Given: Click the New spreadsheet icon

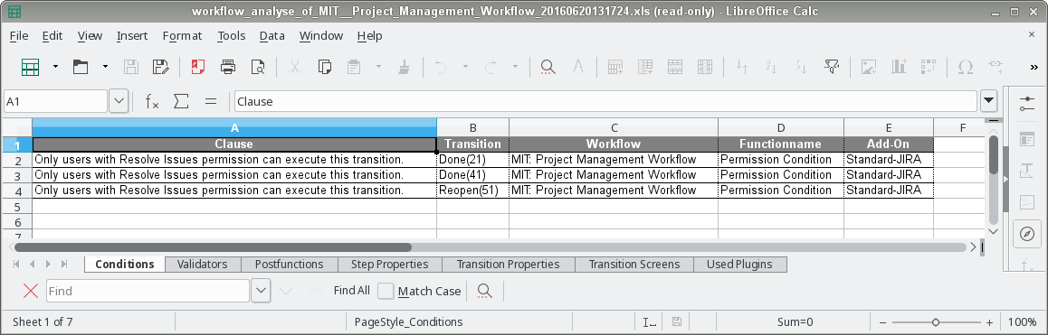Looking at the screenshot, I should point(30,67).
